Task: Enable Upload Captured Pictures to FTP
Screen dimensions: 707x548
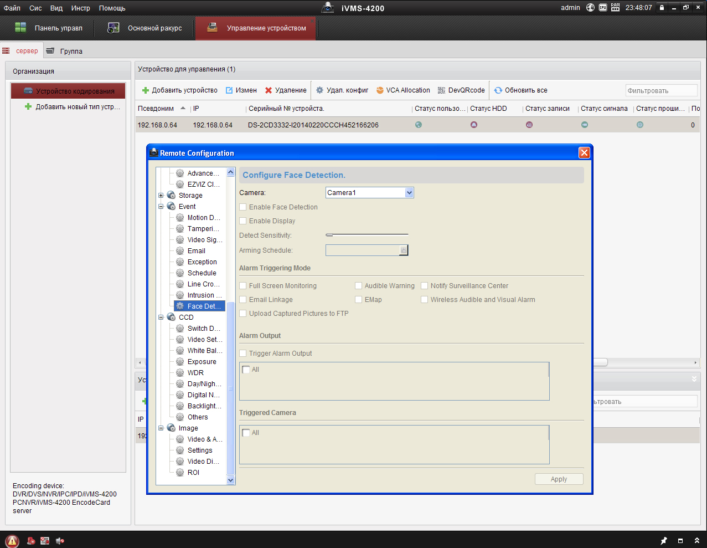Action: (x=242, y=314)
